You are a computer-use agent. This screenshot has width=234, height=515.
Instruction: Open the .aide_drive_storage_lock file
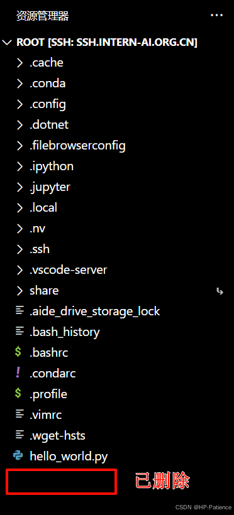117,311
